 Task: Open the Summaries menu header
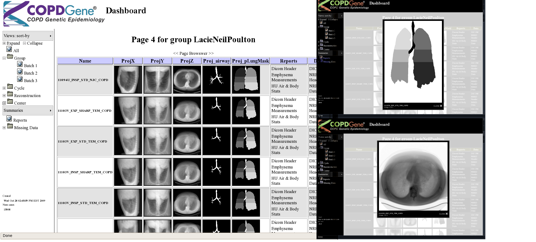(x=28, y=110)
